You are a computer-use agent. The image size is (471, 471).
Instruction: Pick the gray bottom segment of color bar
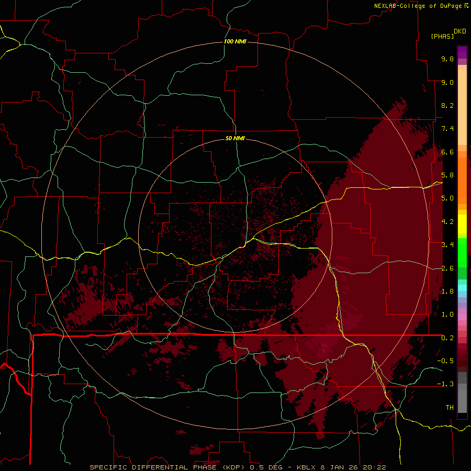(462, 401)
